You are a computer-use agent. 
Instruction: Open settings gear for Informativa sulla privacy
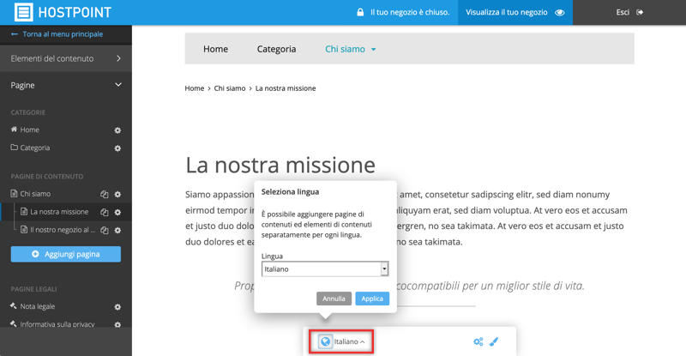(117, 324)
